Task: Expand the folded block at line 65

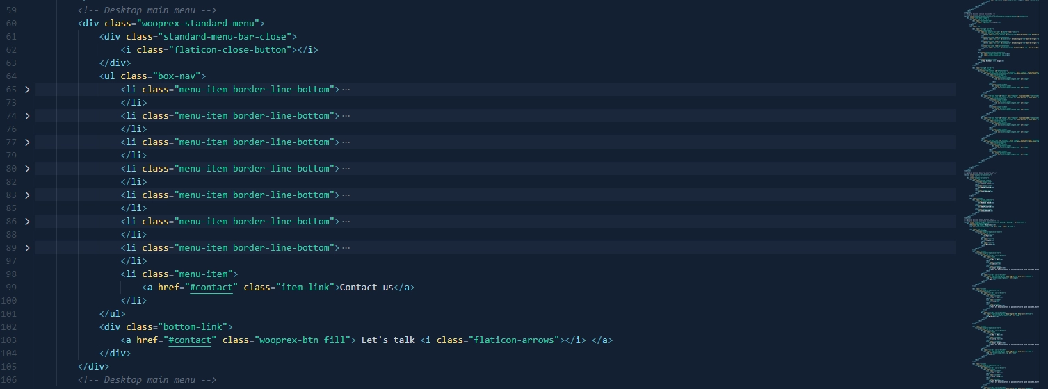Action: 27,90
